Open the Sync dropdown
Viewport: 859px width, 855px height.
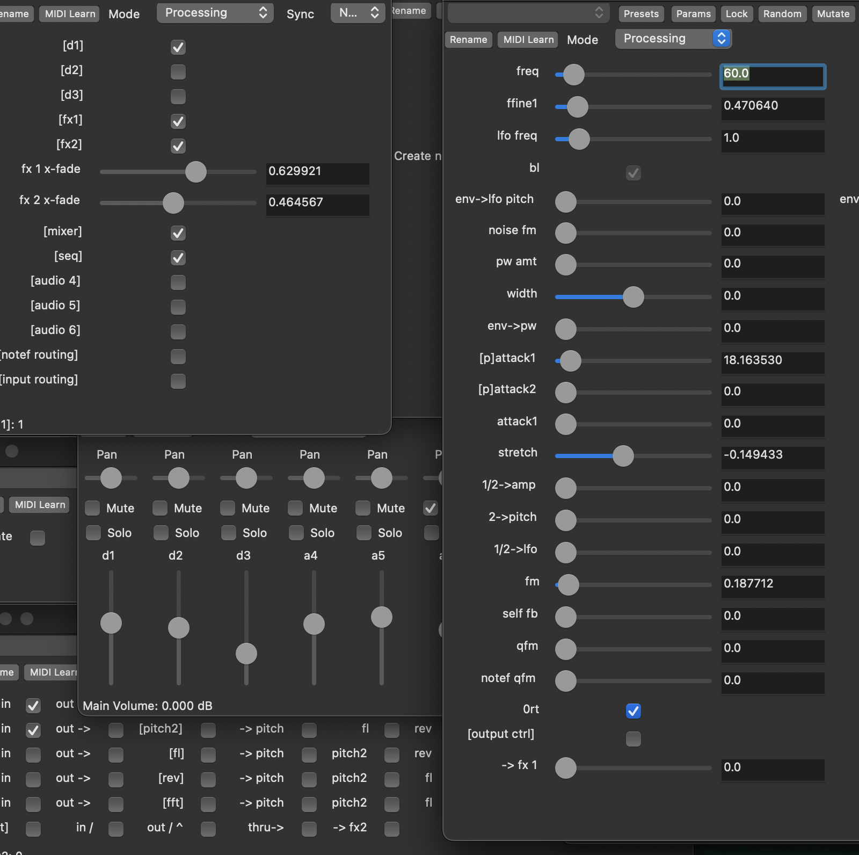click(358, 13)
